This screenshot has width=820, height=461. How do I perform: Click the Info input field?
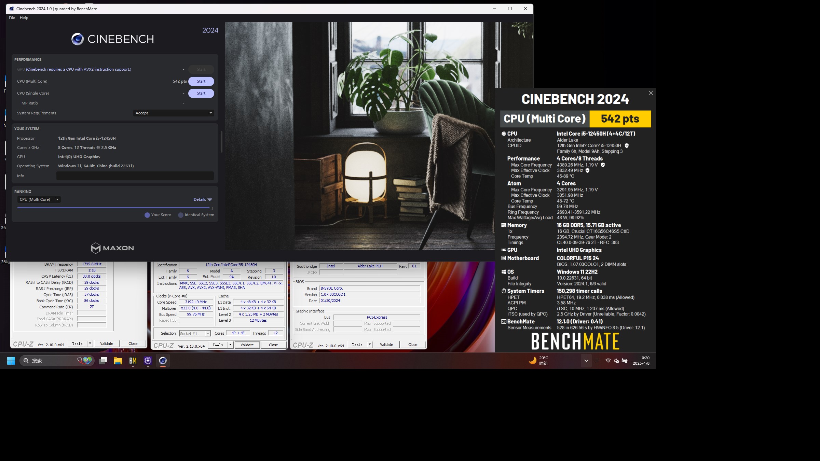pos(135,176)
